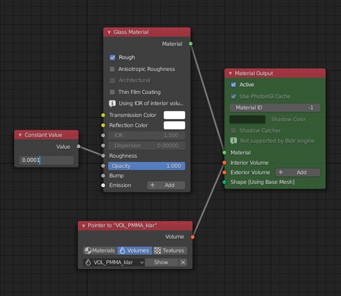Disable the Rough checkbox

pos(113,57)
